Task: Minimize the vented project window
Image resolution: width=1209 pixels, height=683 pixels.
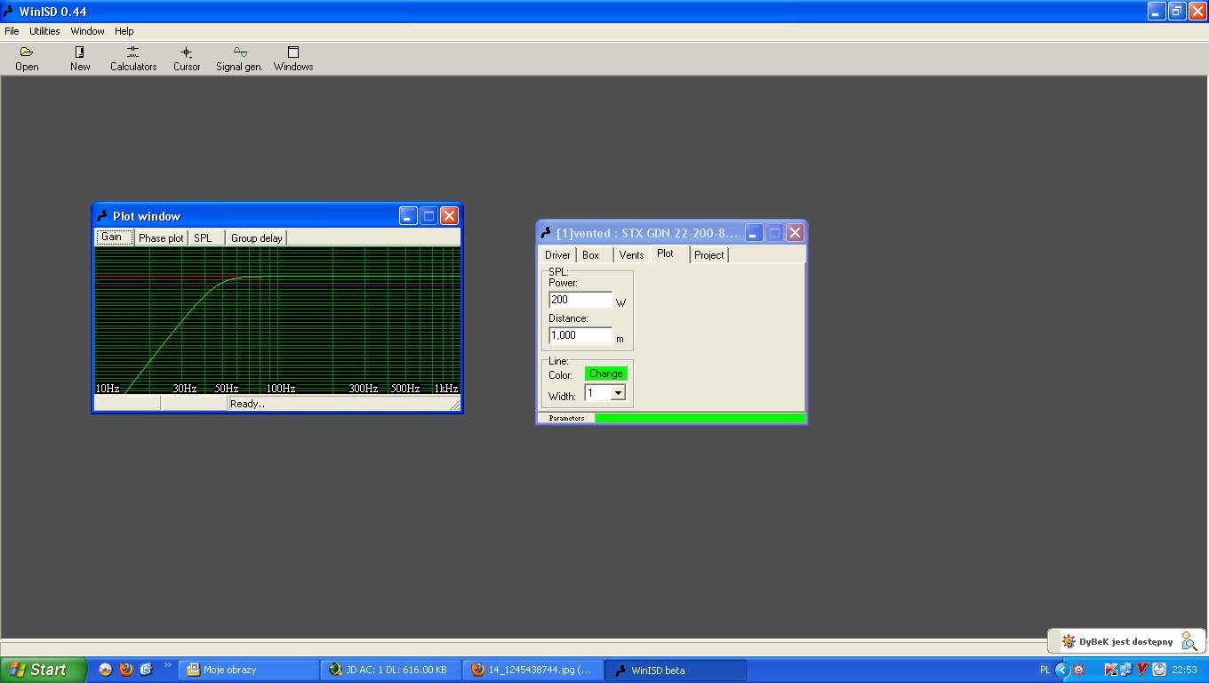Action: click(754, 233)
